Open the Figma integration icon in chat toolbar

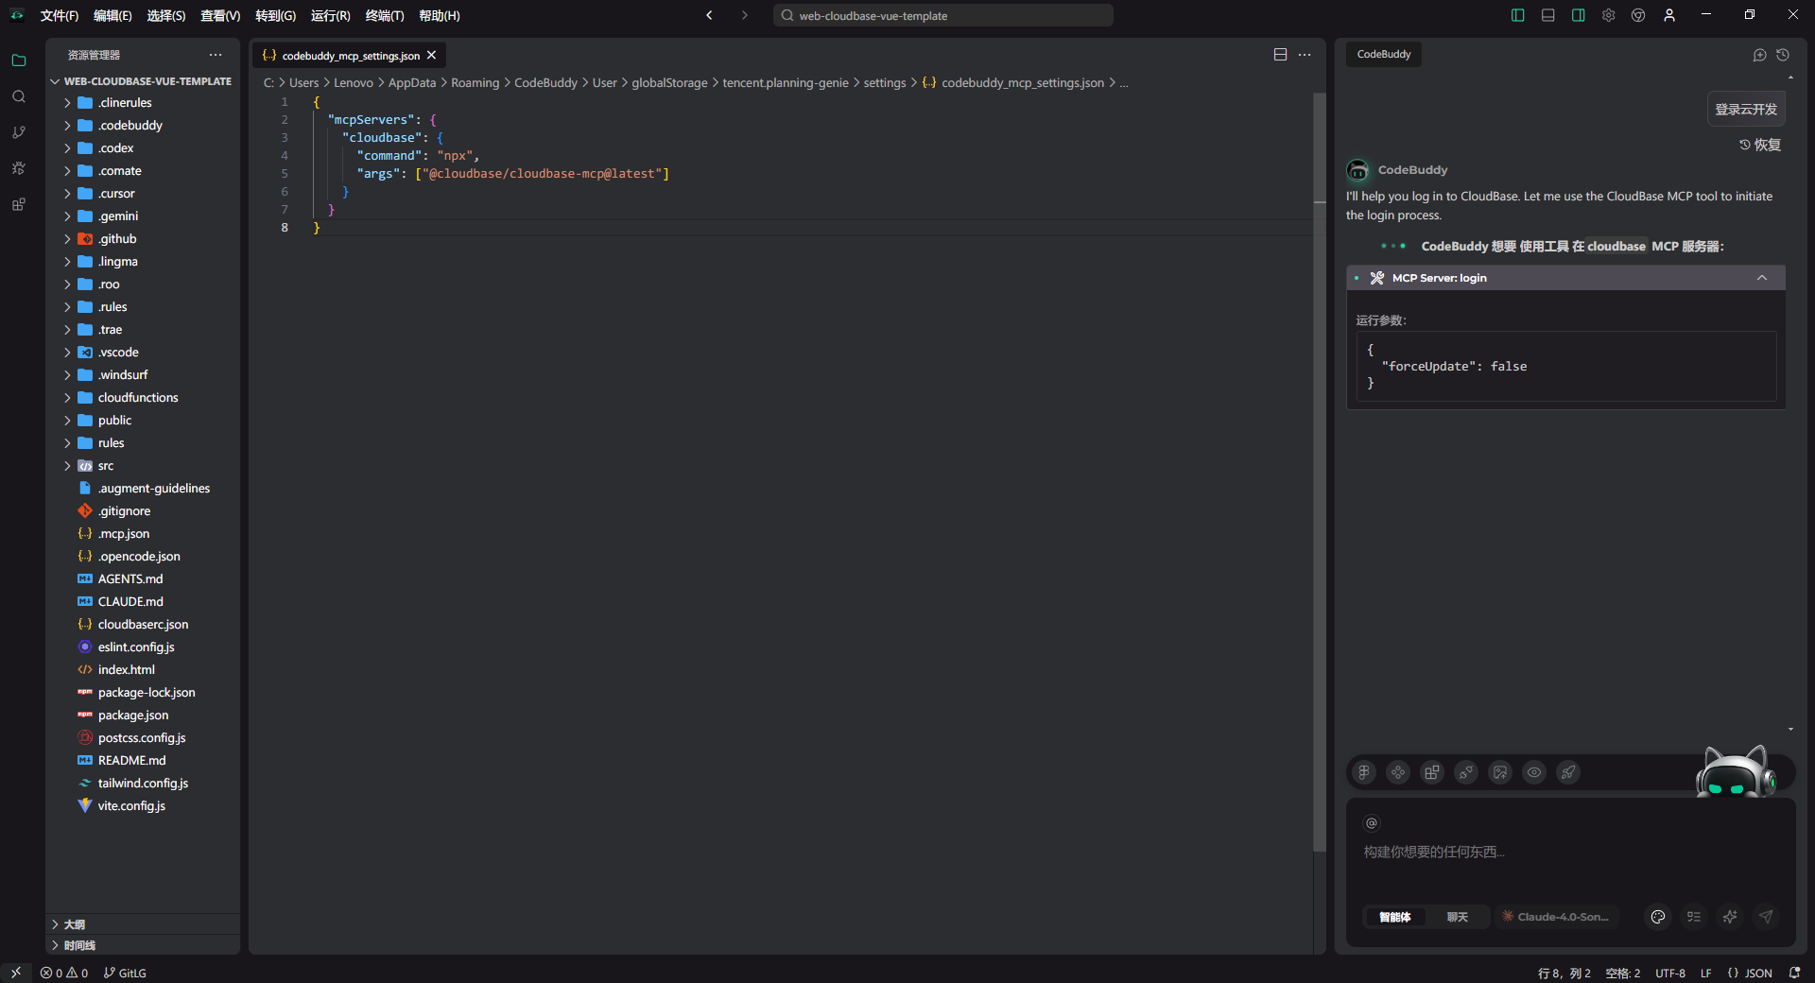pos(1364,772)
